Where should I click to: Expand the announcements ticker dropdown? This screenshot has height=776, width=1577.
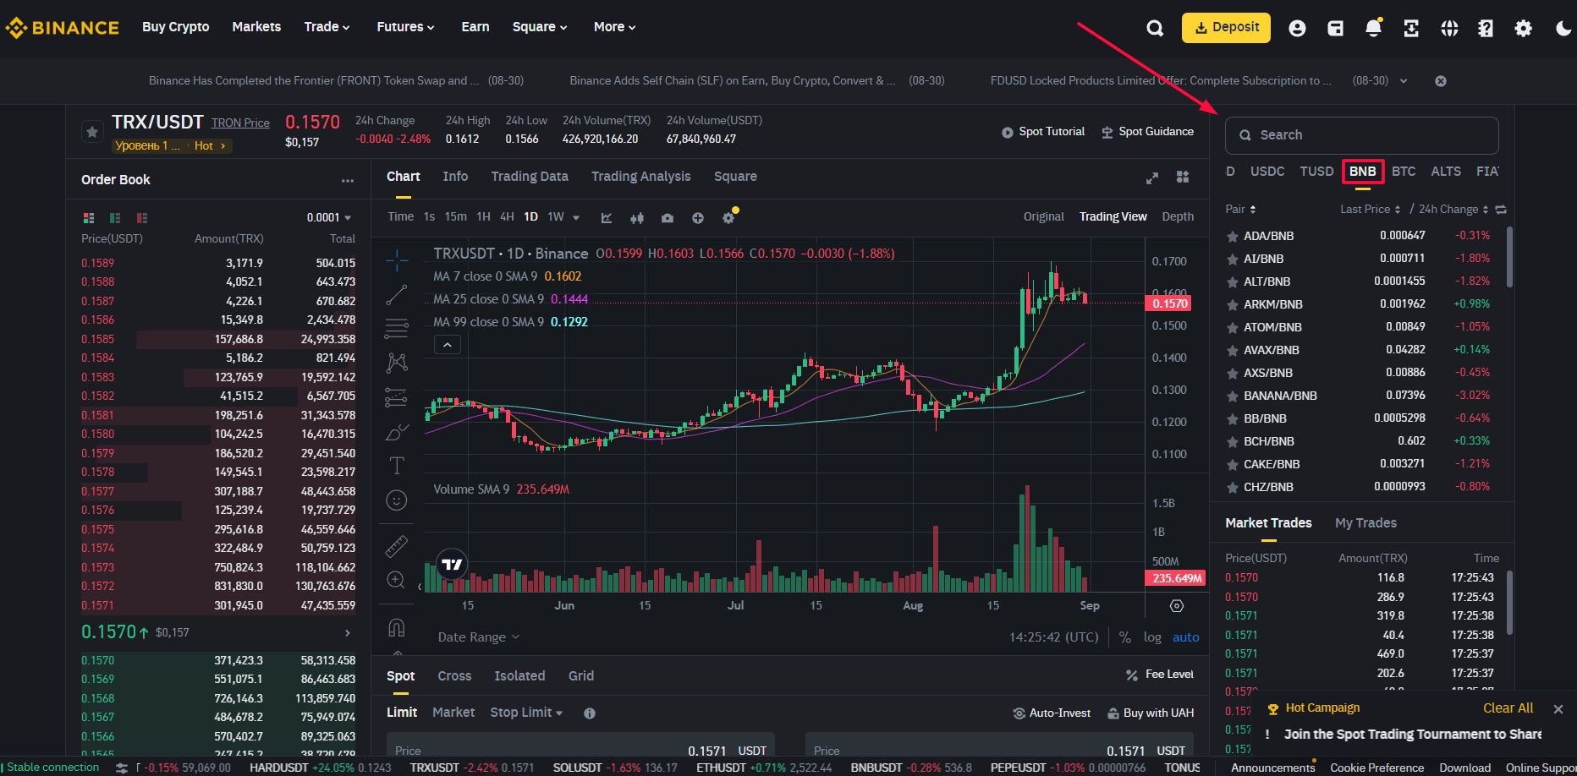pyautogui.click(x=1404, y=81)
